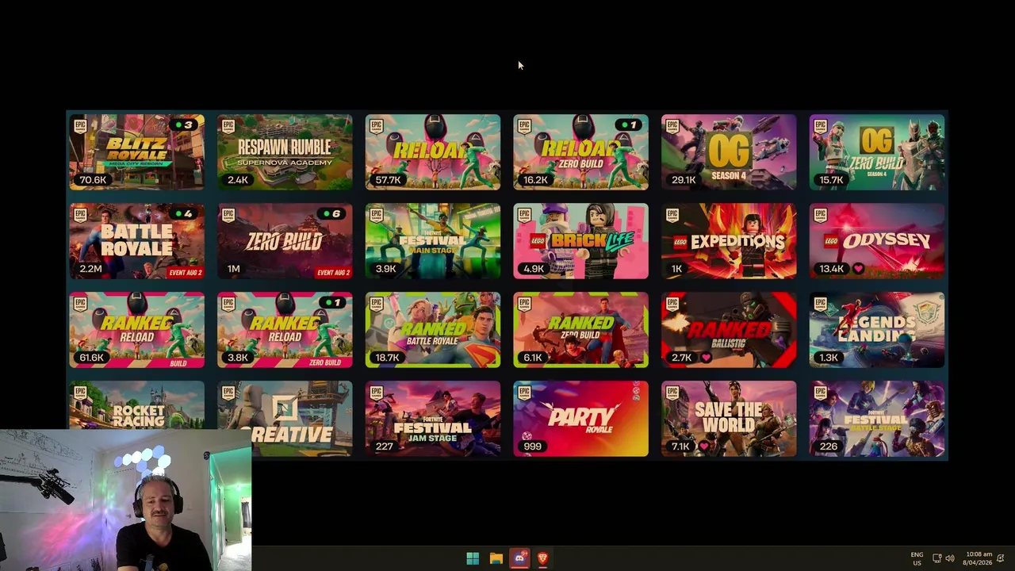Click the 999 player count on Party Royale

click(x=532, y=446)
